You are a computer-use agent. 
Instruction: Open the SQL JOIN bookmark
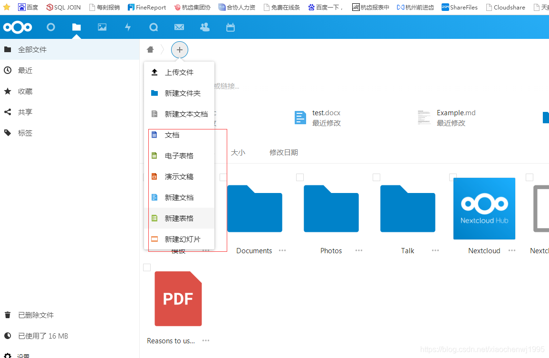coord(63,7)
